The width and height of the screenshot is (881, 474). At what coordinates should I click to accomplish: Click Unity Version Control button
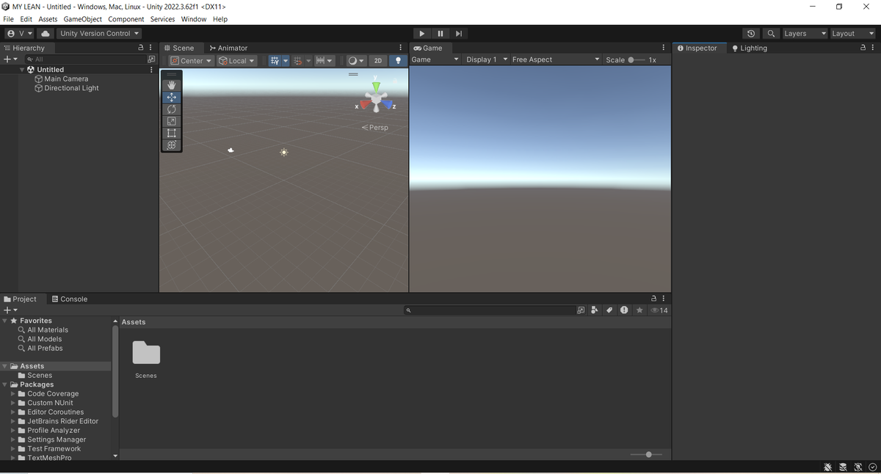pos(99,33)
